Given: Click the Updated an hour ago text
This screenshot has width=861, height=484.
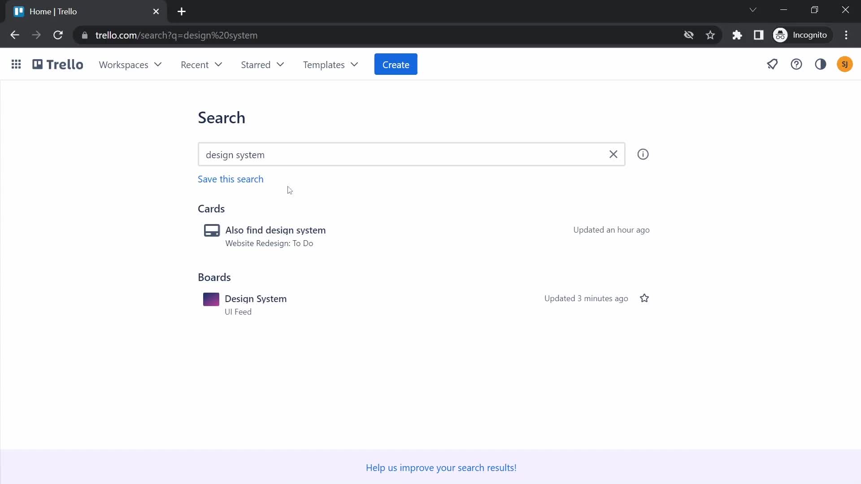Looking at the screenshot, I should pyautogui.click(x=611, y=230).
